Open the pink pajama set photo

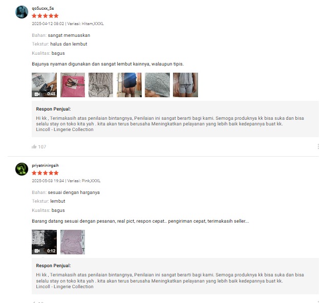pyautogui.click(x=73, y=242)
